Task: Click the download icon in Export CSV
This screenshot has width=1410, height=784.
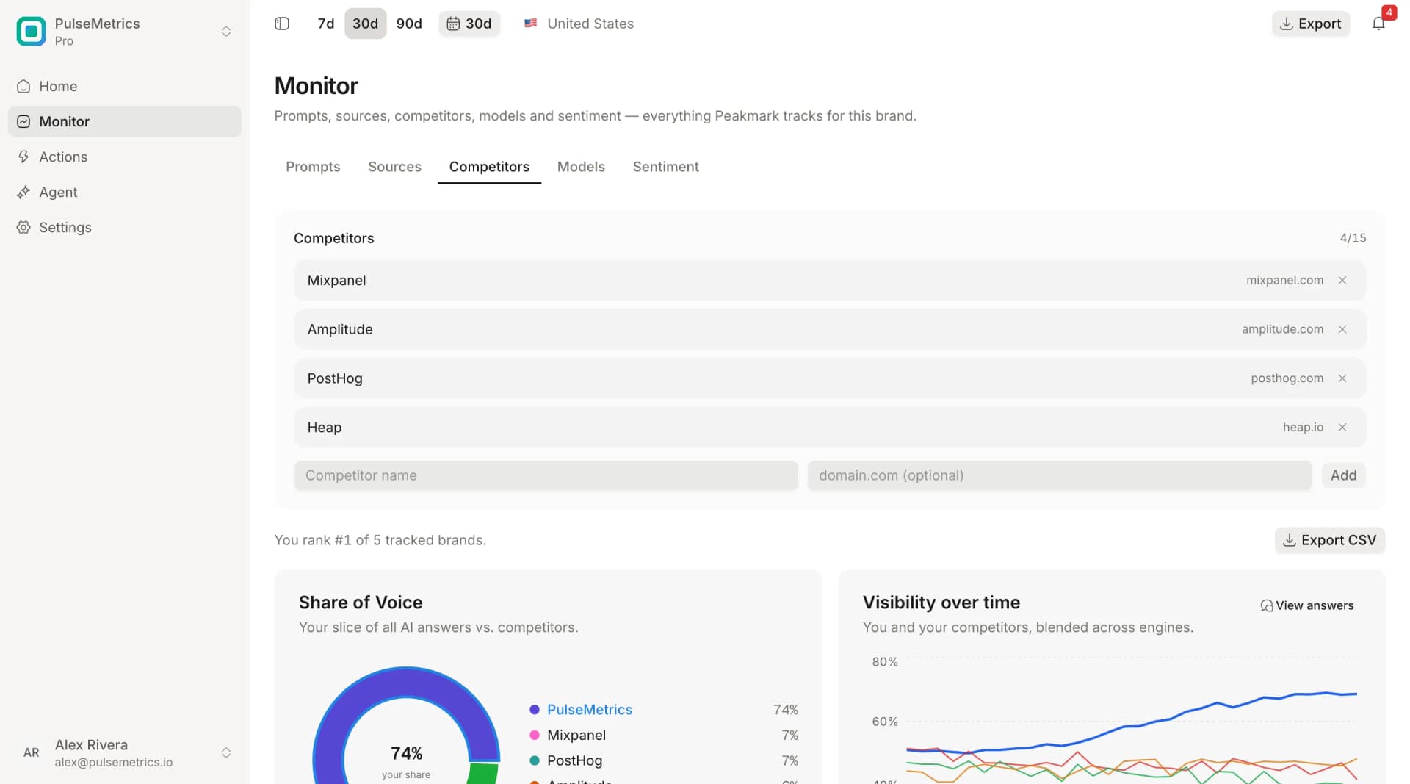Action: tap(1289, 540)
